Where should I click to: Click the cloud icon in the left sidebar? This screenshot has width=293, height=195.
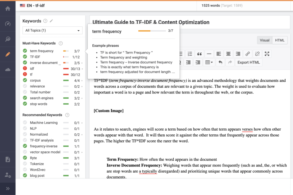coord(8,70)
